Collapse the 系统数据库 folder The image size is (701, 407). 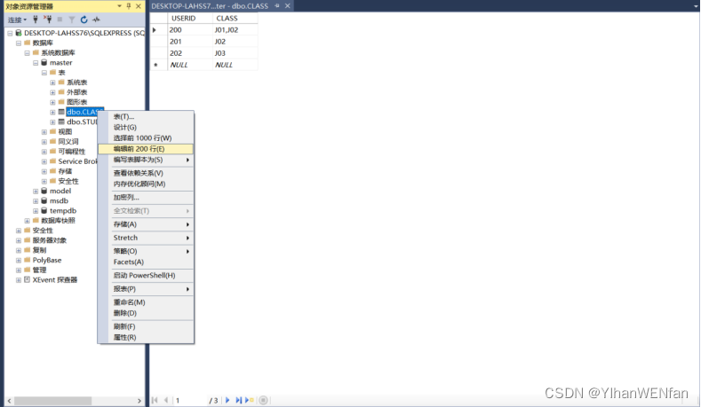coord(27,52)
